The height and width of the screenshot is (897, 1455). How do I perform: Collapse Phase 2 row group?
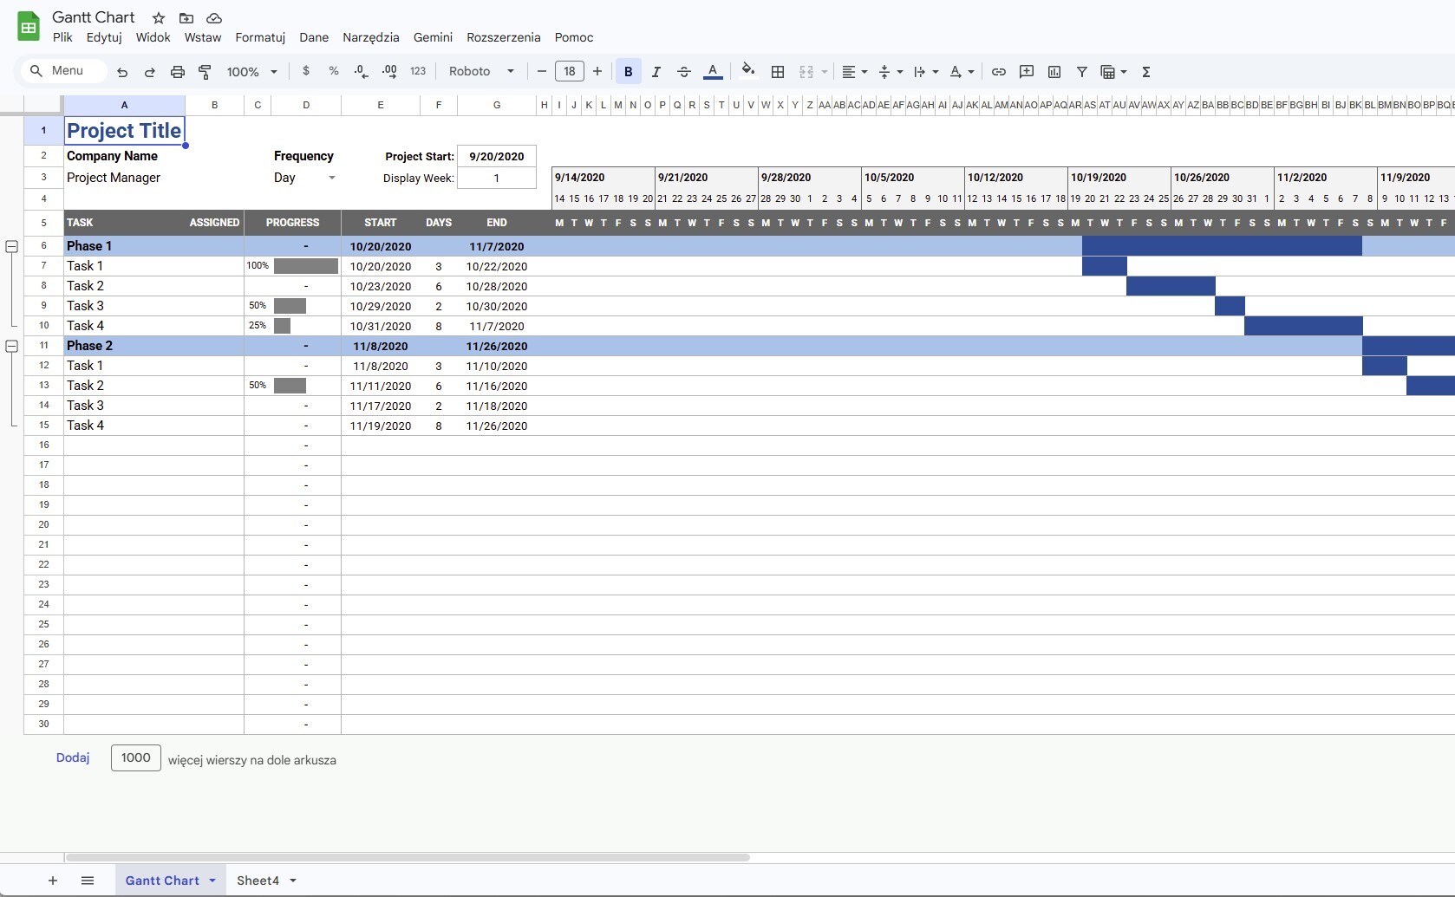[x=12, y=347]
